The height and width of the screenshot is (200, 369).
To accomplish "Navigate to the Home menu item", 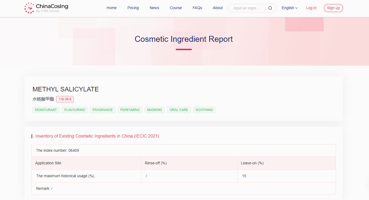I will (112, 8).
